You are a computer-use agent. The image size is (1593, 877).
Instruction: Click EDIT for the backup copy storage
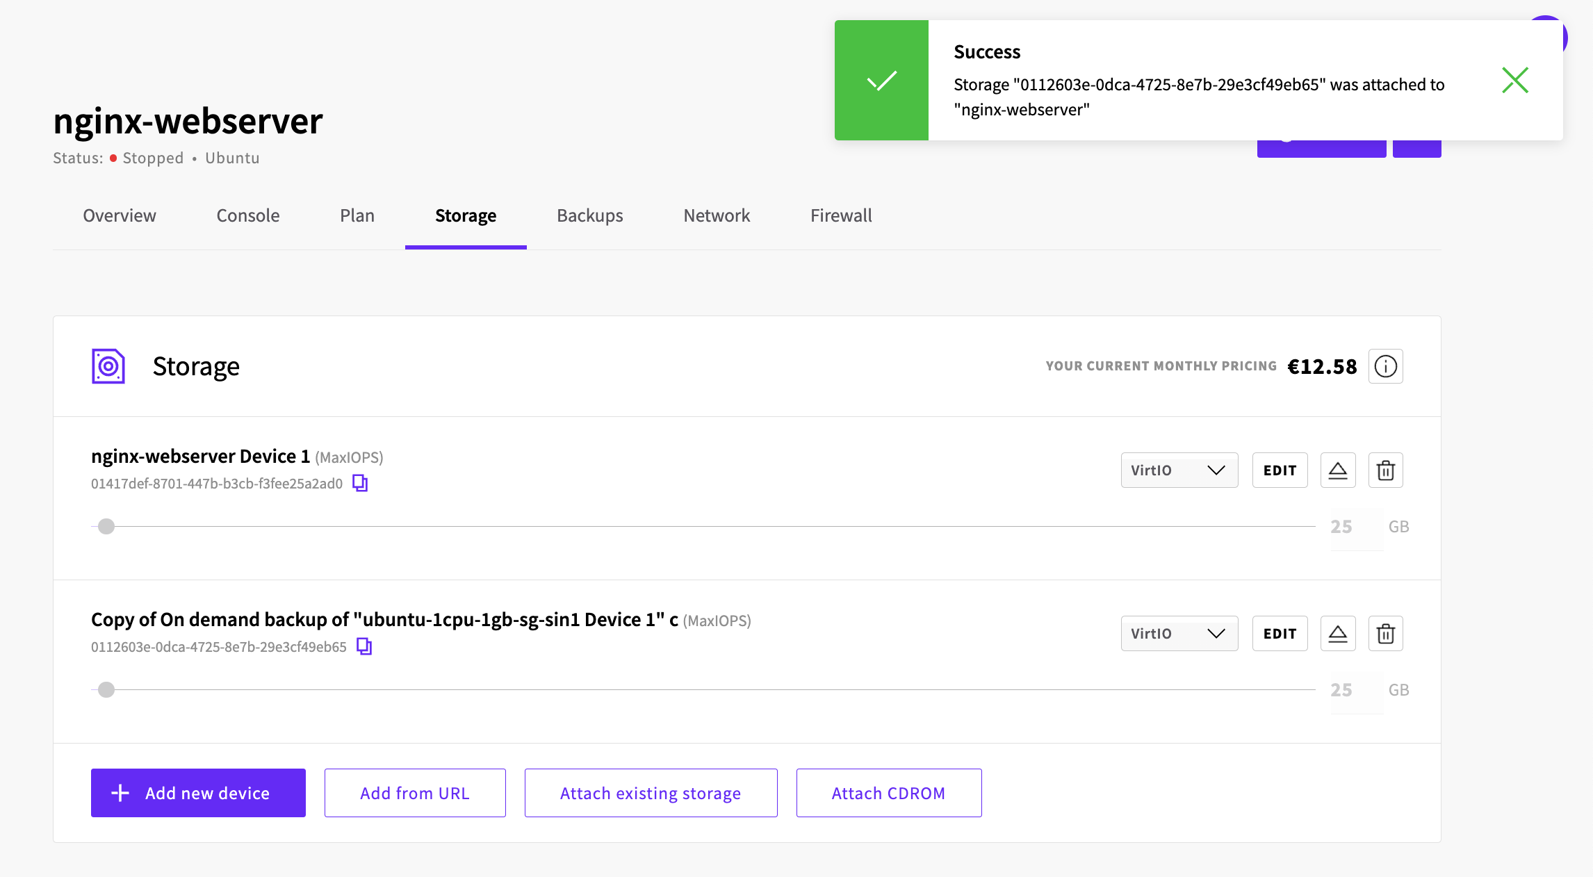1280,634
